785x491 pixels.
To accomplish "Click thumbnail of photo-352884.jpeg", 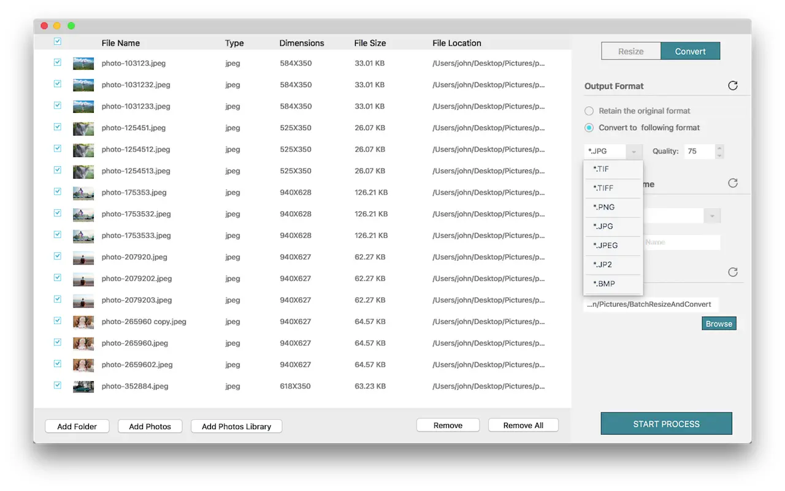I will pyautogui.click(x=83, y=386).
